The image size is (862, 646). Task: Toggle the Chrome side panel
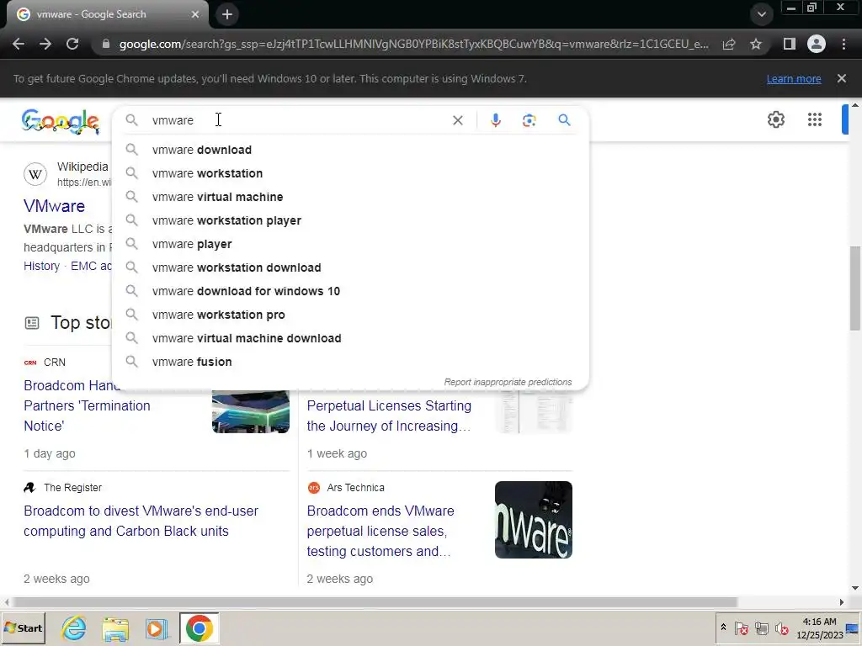tap(790, 44)
